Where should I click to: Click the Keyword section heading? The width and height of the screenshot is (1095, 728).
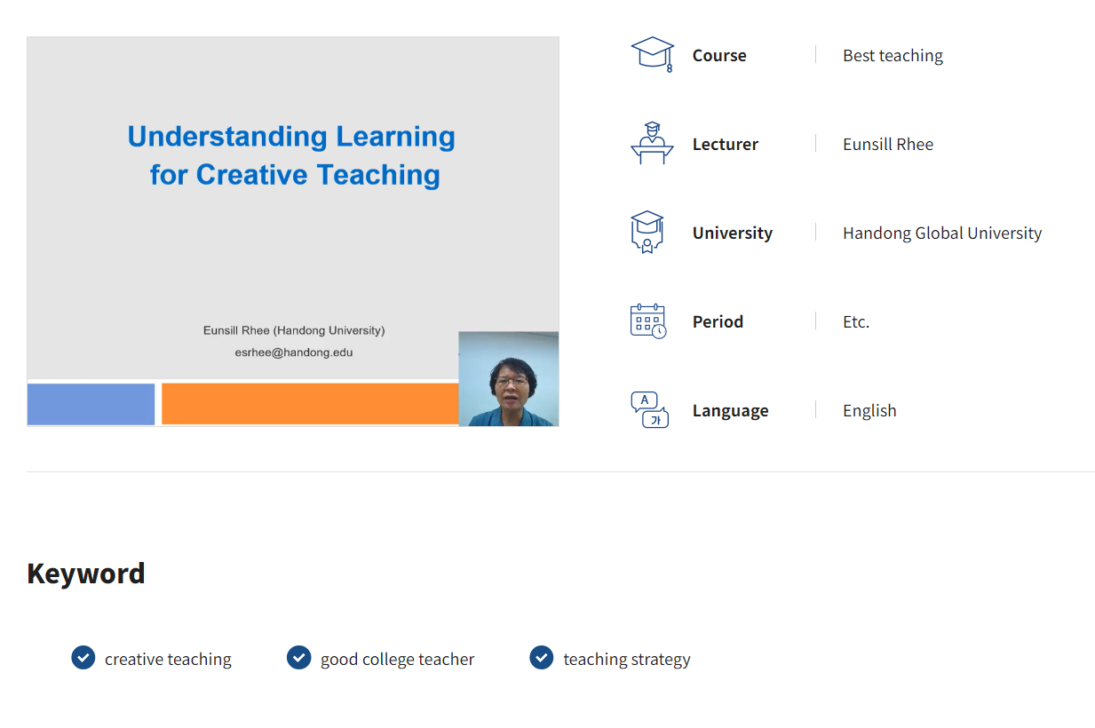coord(86,573)
